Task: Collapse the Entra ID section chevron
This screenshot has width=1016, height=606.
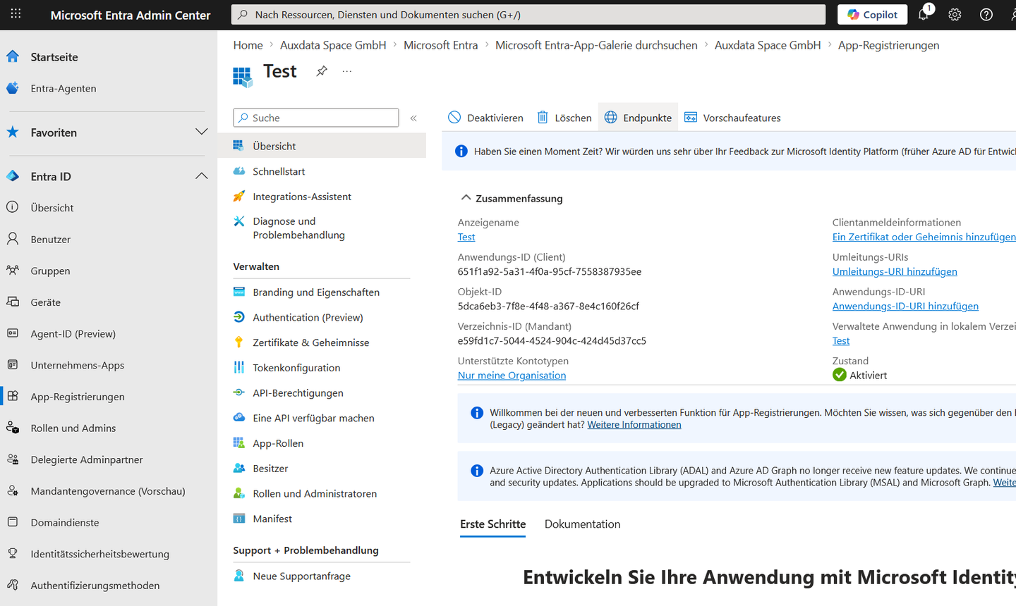Action: click(x=201, y=176)
